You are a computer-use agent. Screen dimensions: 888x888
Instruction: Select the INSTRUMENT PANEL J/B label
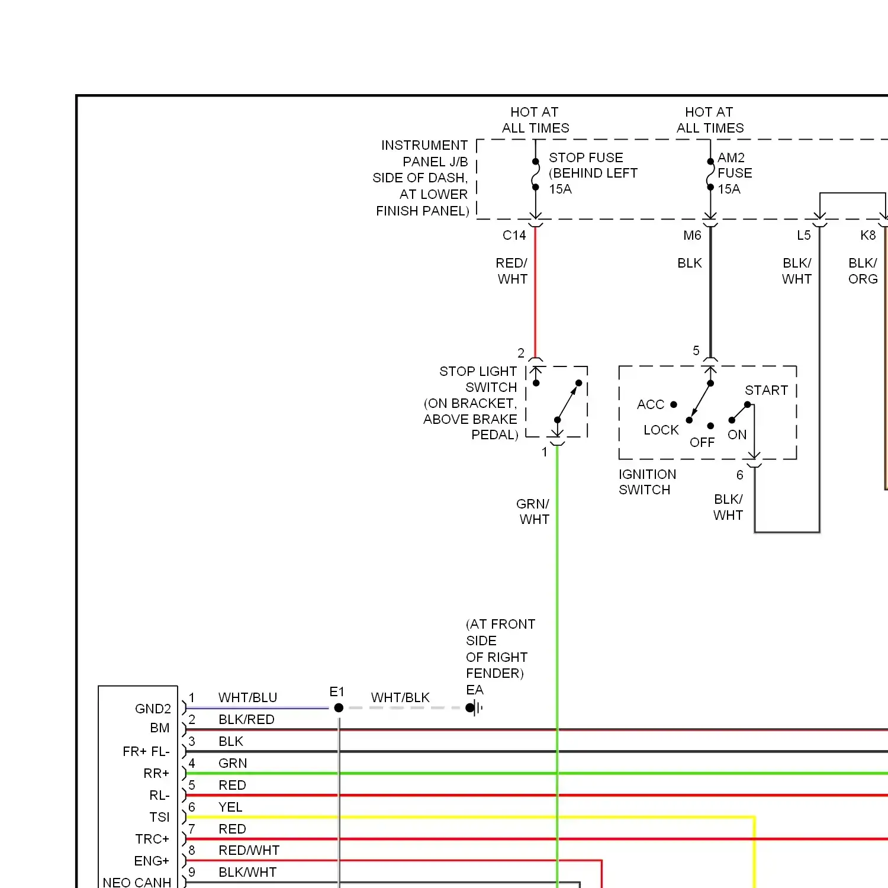(x=422, y=178)
